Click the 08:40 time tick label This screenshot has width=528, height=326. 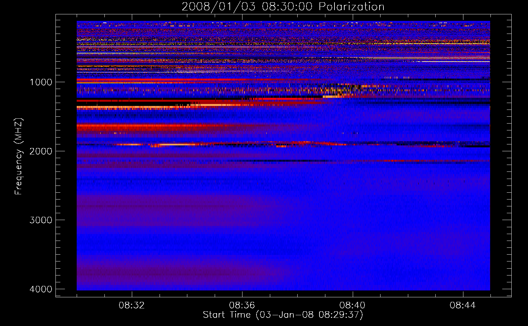352,305
